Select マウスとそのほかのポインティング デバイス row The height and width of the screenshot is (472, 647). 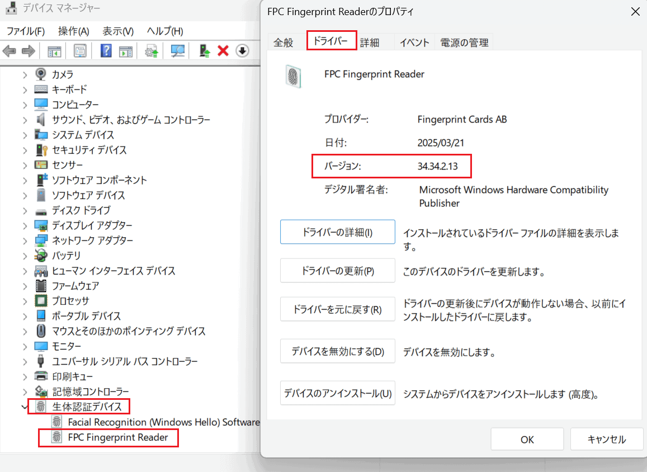click(129, 331)
